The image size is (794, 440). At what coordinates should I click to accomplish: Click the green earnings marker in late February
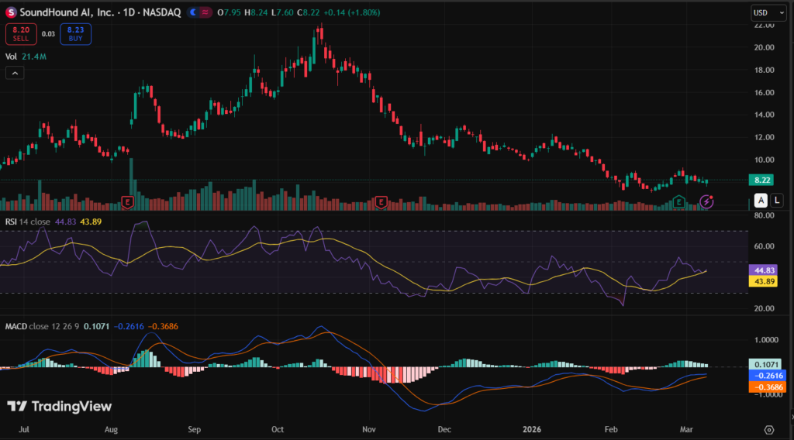coord(678,202)
